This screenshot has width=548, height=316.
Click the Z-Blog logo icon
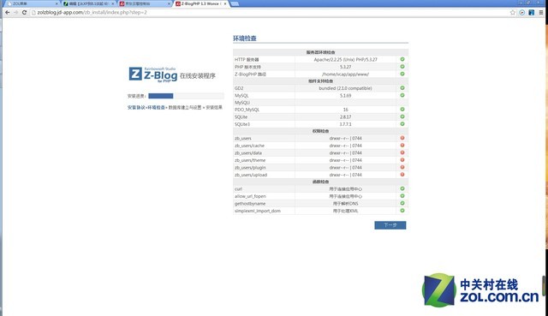(135, 74)
